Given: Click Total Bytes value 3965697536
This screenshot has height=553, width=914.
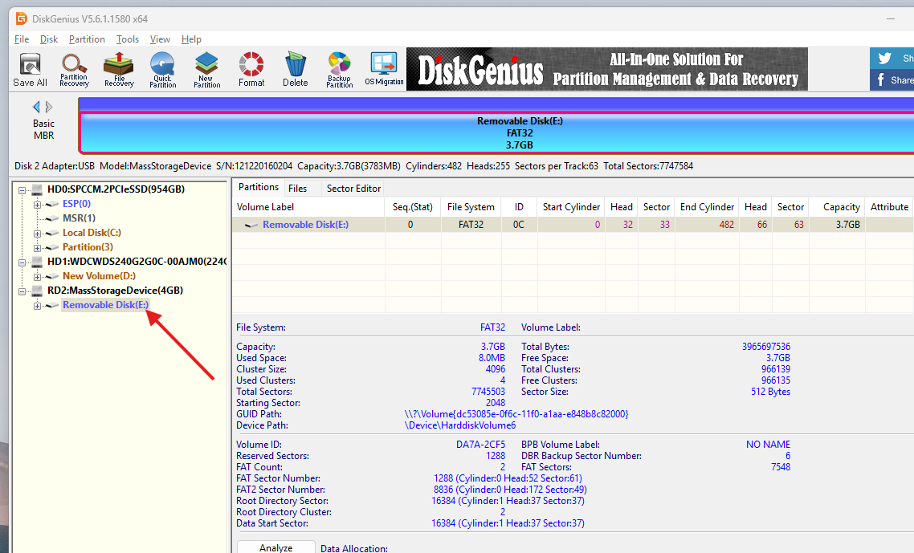Looking at the screenshot, I should coord(766,346).
